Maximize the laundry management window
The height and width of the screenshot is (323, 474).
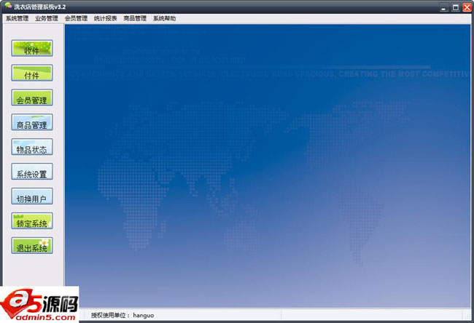456,7
